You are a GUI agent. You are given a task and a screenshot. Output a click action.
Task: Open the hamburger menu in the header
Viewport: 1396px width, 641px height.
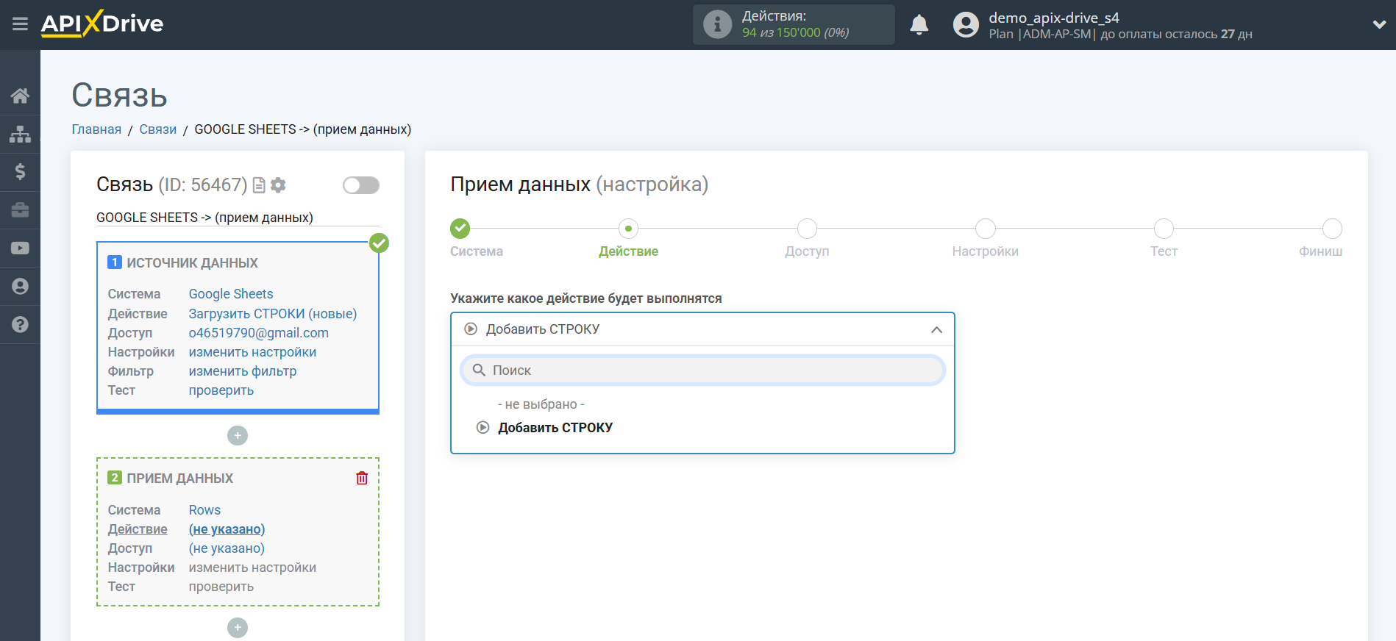tap(20, 24)
